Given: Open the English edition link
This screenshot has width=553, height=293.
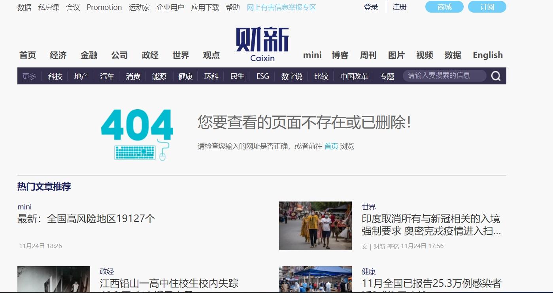Looking at the screenshot, I should click(x=488, y=55).
